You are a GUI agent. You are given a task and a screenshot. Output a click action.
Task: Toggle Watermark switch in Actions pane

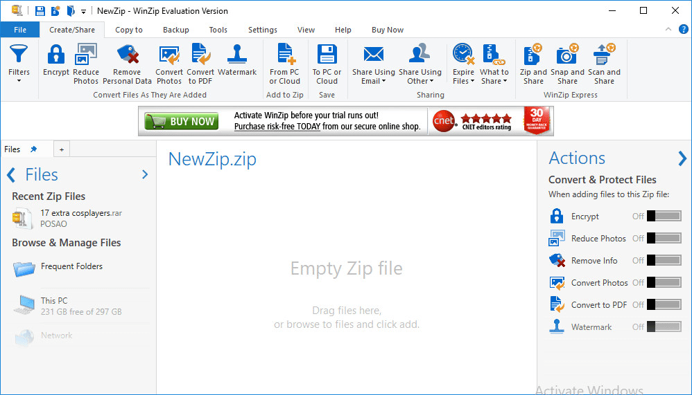pos(664,327)
